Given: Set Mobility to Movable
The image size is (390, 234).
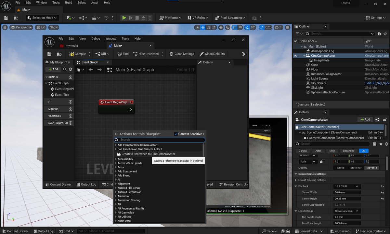Looking at the screenshot, I should tap(371, 168).
